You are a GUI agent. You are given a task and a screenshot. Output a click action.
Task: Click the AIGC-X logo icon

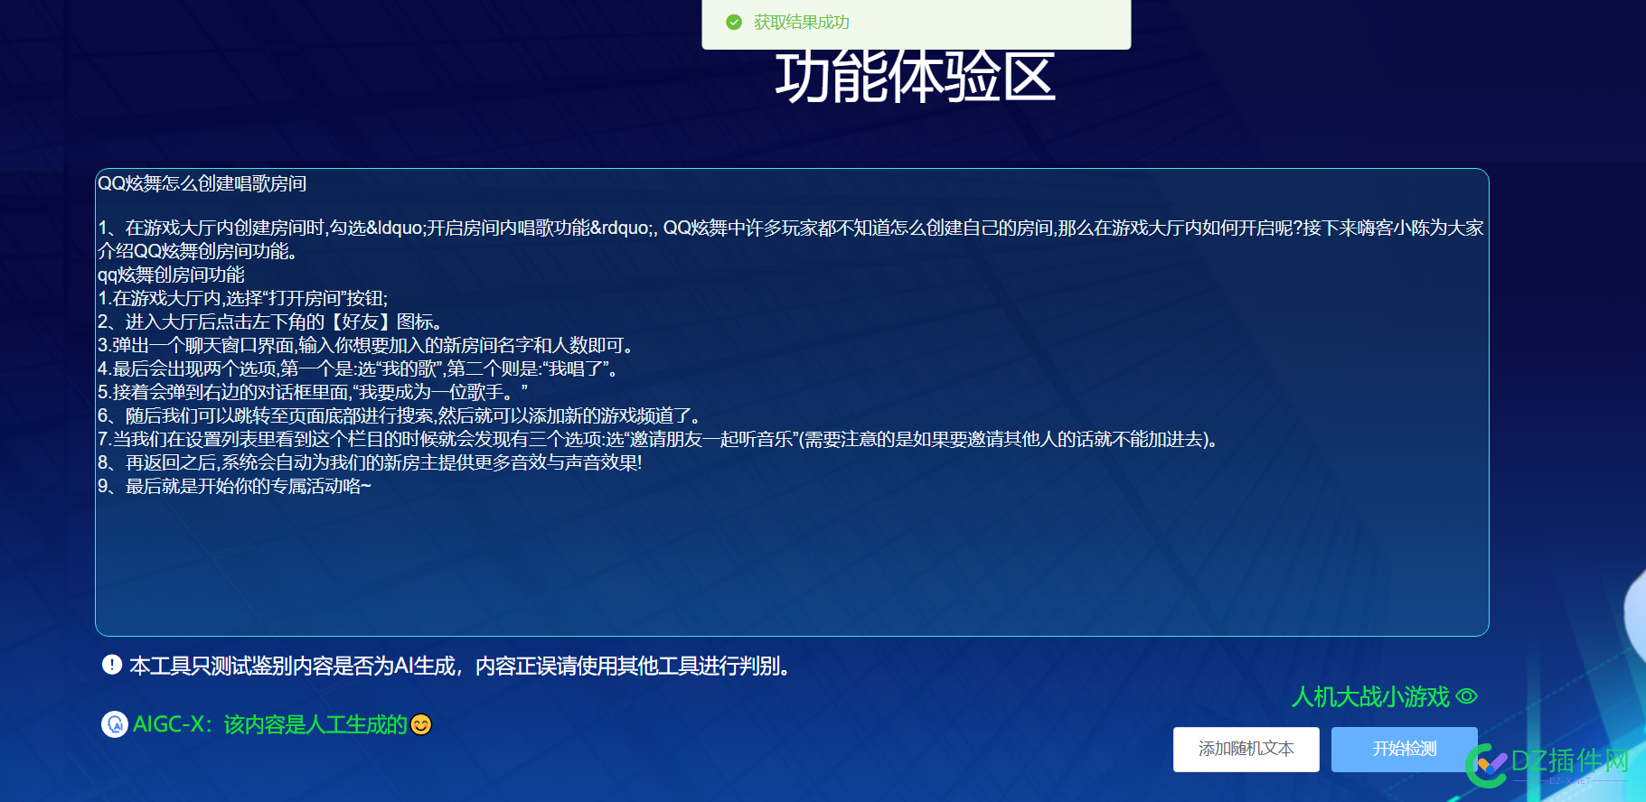[x=115, y=724]
